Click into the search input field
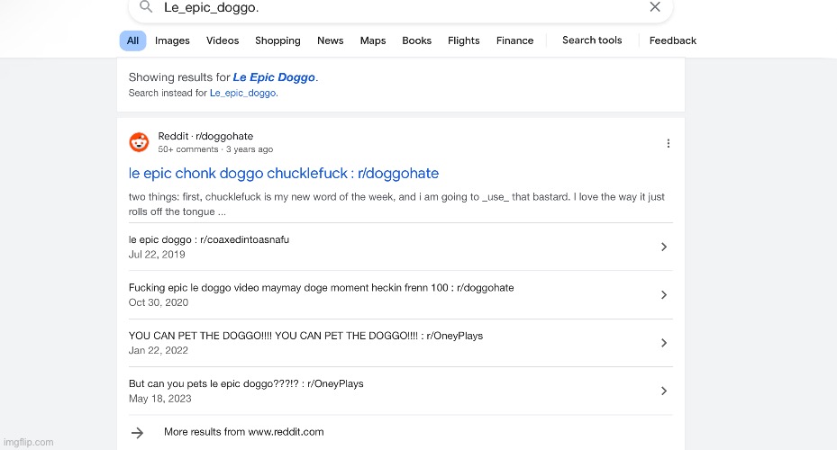 [396, 7]
